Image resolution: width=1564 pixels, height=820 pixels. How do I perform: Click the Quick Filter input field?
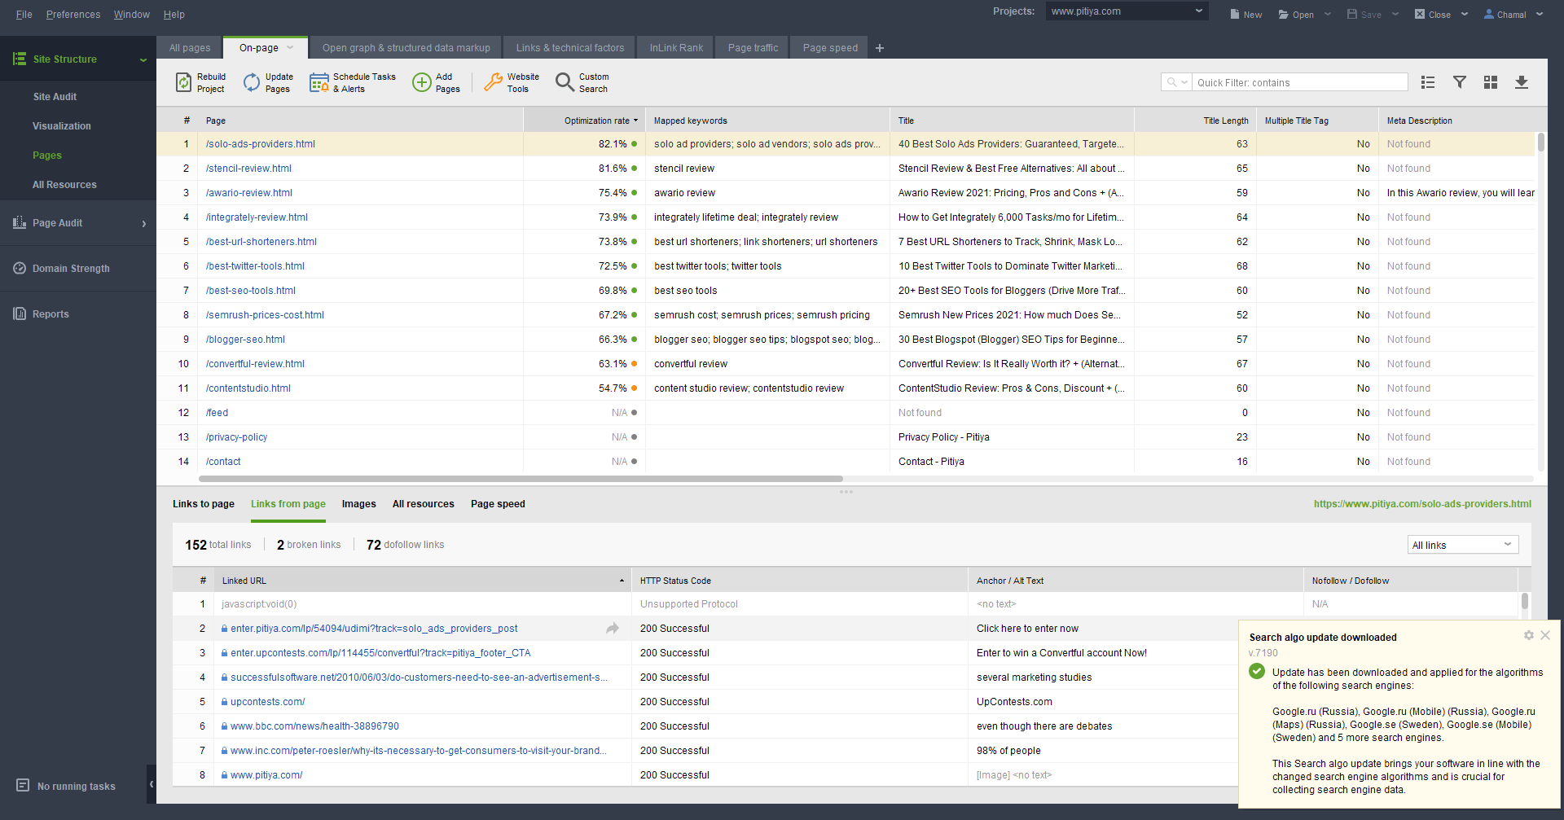[x=1300, y=82]
